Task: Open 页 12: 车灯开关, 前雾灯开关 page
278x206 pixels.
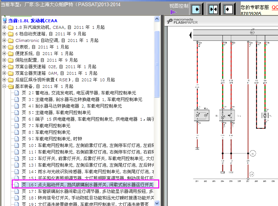Action: coord(88,158)
